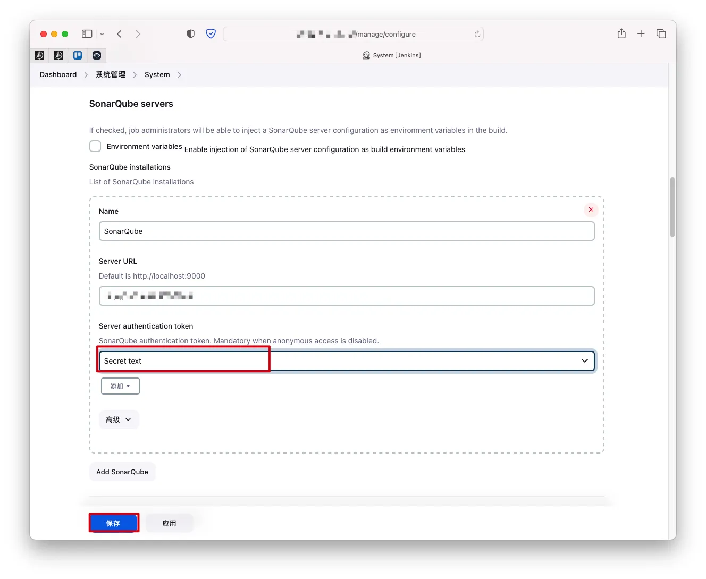
Task: Expand chevron after Dashboard breadcrumb
Action: [86, 75]
